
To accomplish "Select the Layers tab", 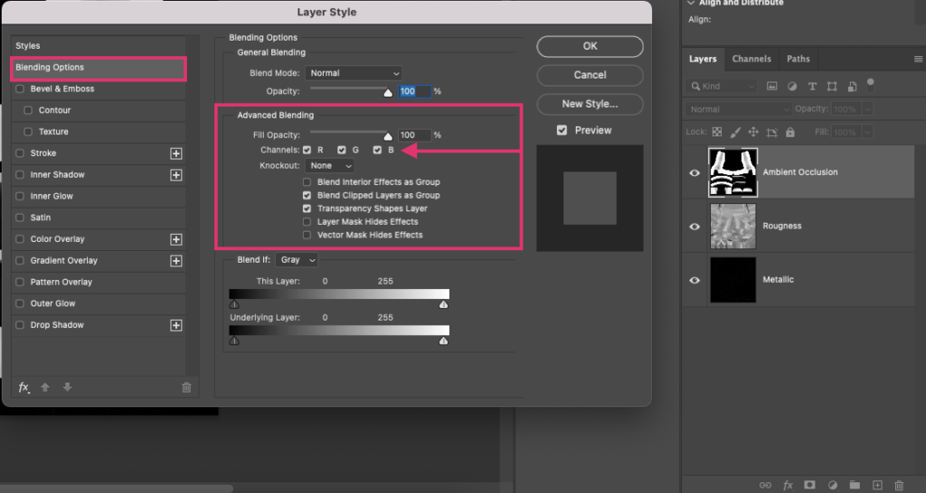I will [x=703, y=59].
